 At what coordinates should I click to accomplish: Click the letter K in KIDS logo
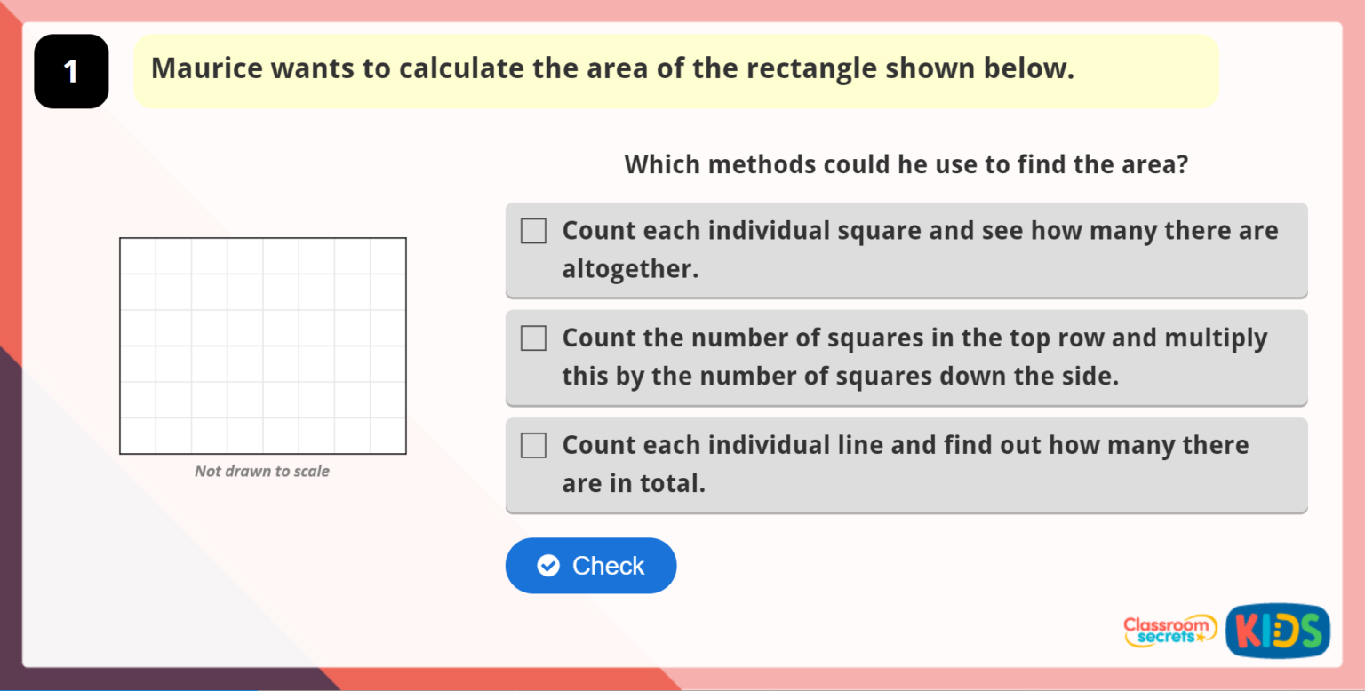(1244, 631)
